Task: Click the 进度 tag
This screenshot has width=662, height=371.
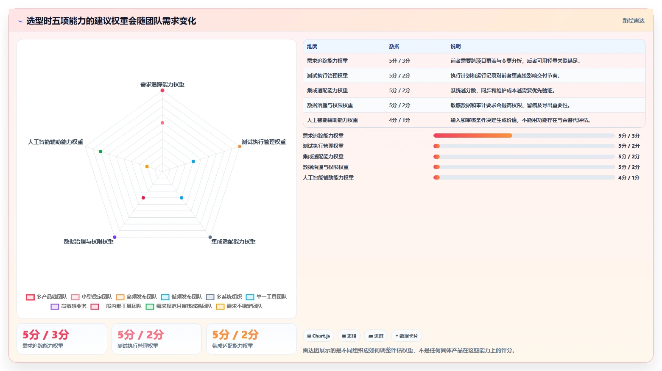Action: [376, 336]
